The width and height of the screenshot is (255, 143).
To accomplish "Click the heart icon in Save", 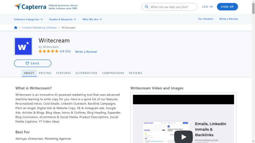I will click(27, 63).
